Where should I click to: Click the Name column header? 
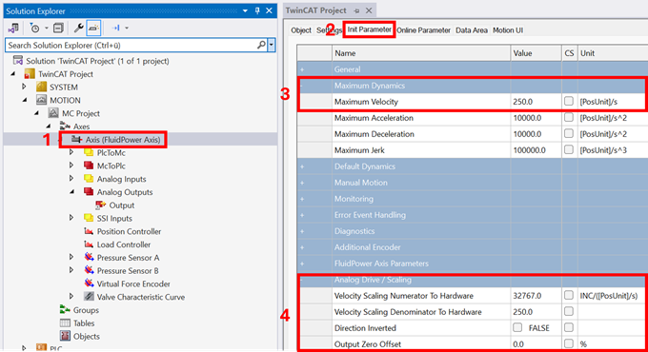[421, 53]
